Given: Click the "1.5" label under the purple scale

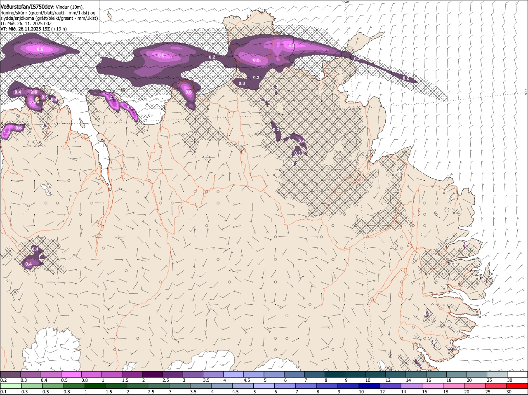Looking at the screenshot, I should tap(125, 380).
